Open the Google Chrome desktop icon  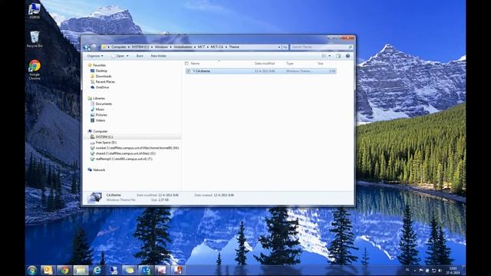click(35, 70)
